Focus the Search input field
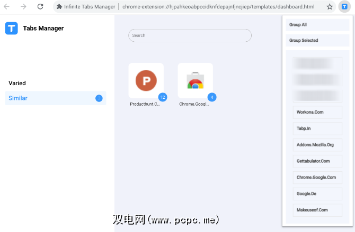Image resolution: width=355 pixels, height=232 pixels. click(x=190, y=35)
